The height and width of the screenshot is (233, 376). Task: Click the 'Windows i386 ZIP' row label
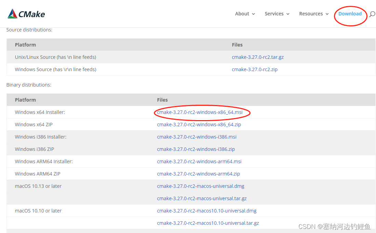[34, 149]
